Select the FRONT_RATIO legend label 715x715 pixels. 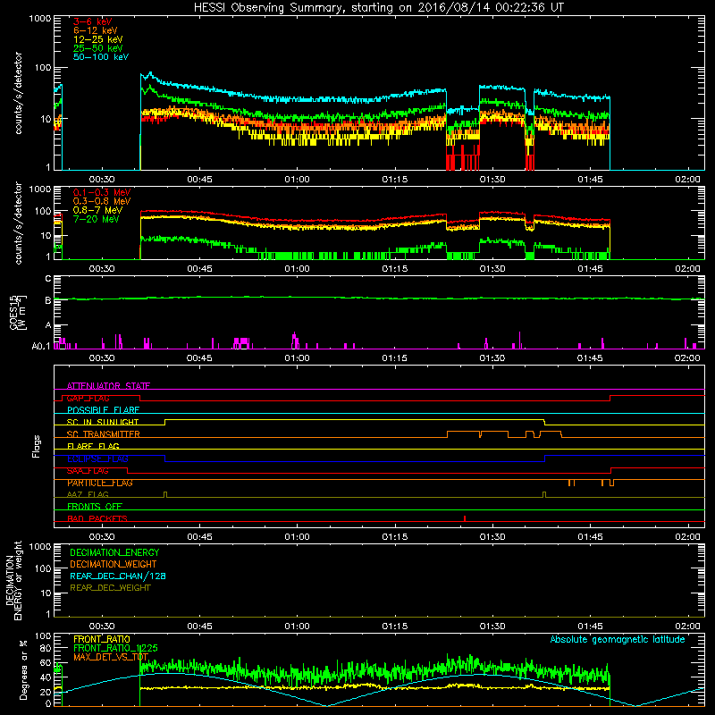pyautogui.click(x=102, y=639)
